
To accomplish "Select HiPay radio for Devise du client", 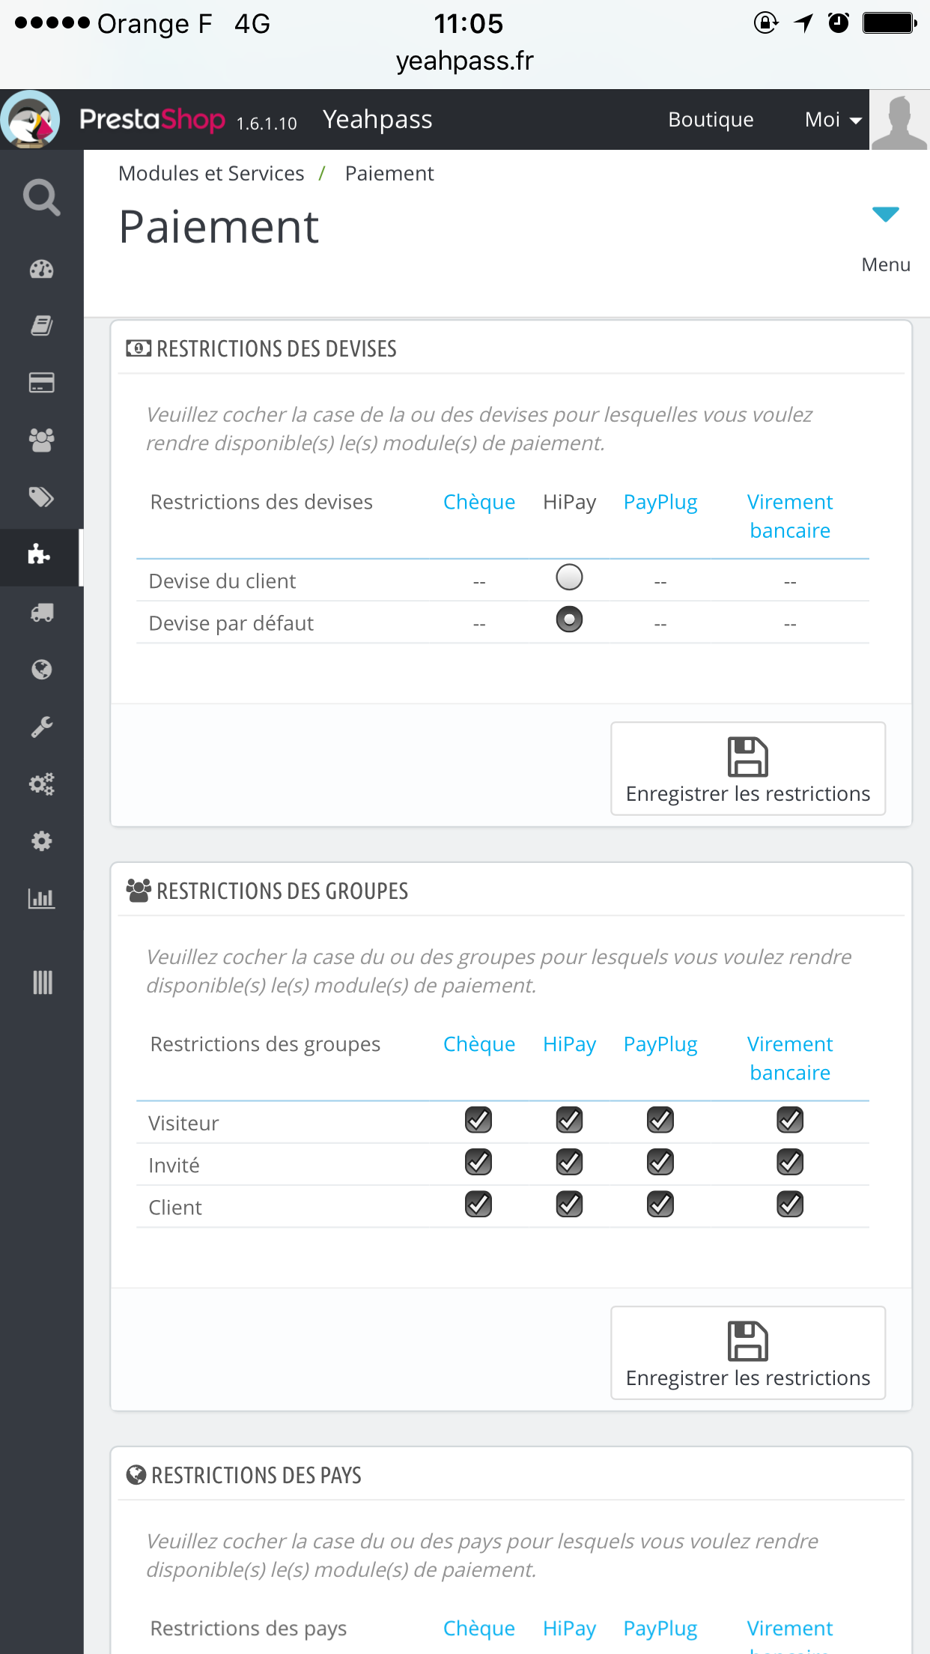I will [x=569, y=578].
